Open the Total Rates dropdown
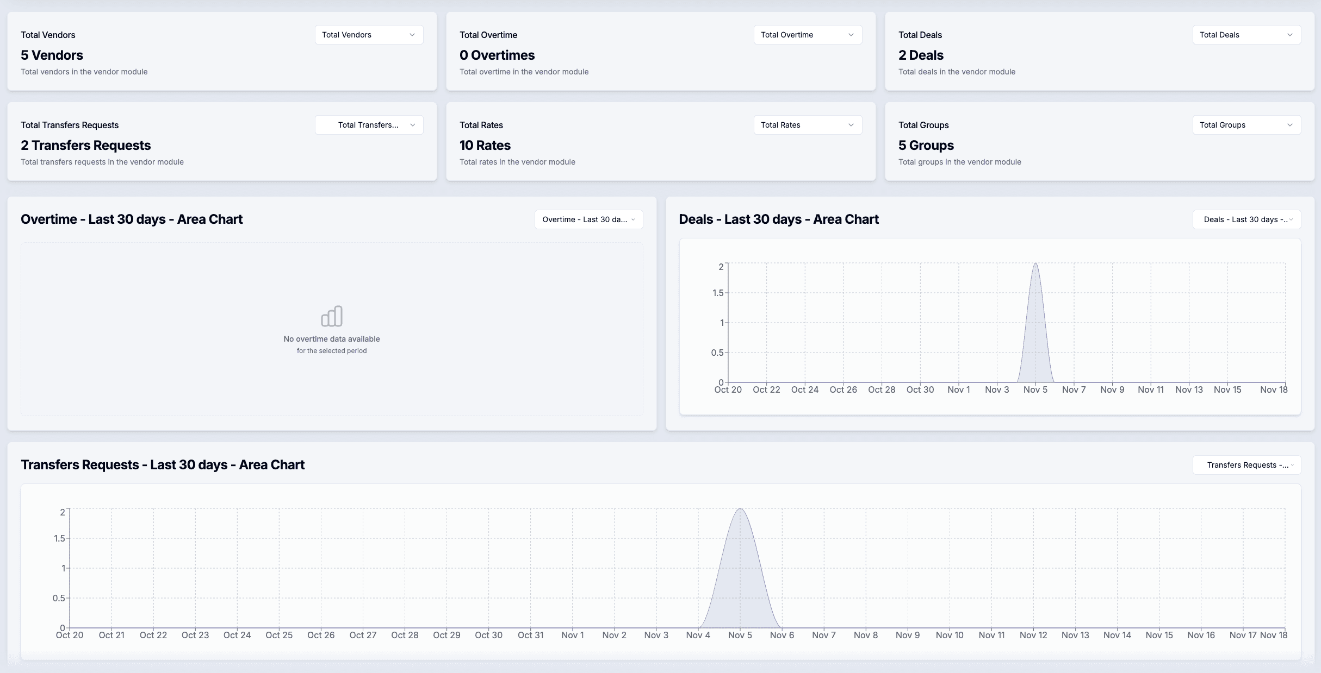The height and width of the screenshot is (673, 1321). [808, 124]
